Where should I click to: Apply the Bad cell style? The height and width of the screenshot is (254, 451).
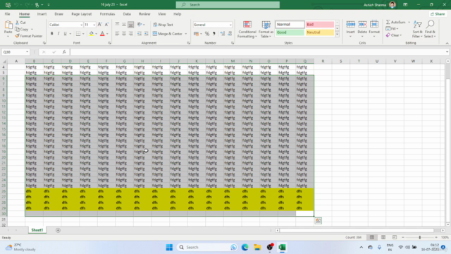[x=319, y=25]
